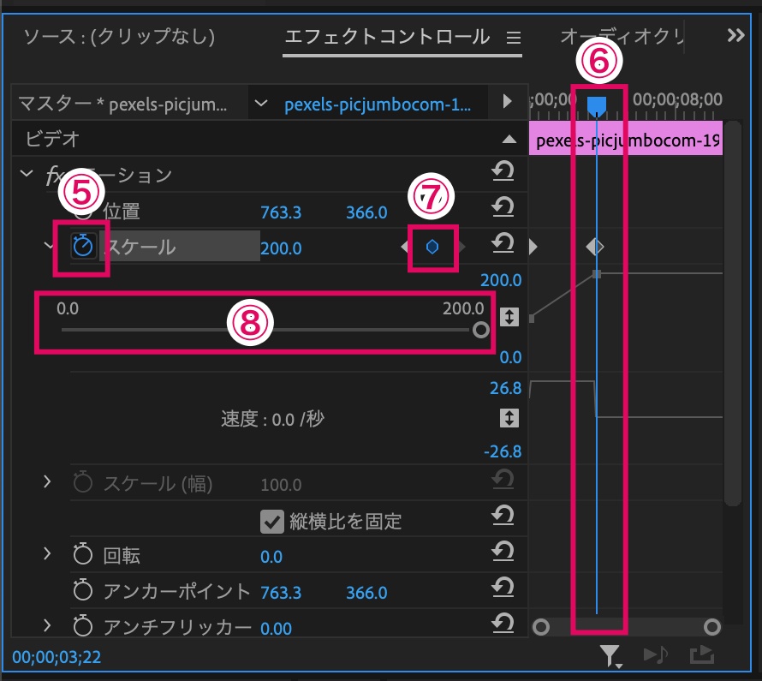Collapse the スケール property chevron
Image resolution: width=762 pixels, height=681 pixels.
(x=48, y=246)
